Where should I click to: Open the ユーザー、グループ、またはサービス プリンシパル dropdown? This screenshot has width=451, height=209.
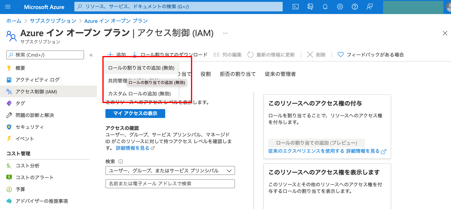click(170, 171)
